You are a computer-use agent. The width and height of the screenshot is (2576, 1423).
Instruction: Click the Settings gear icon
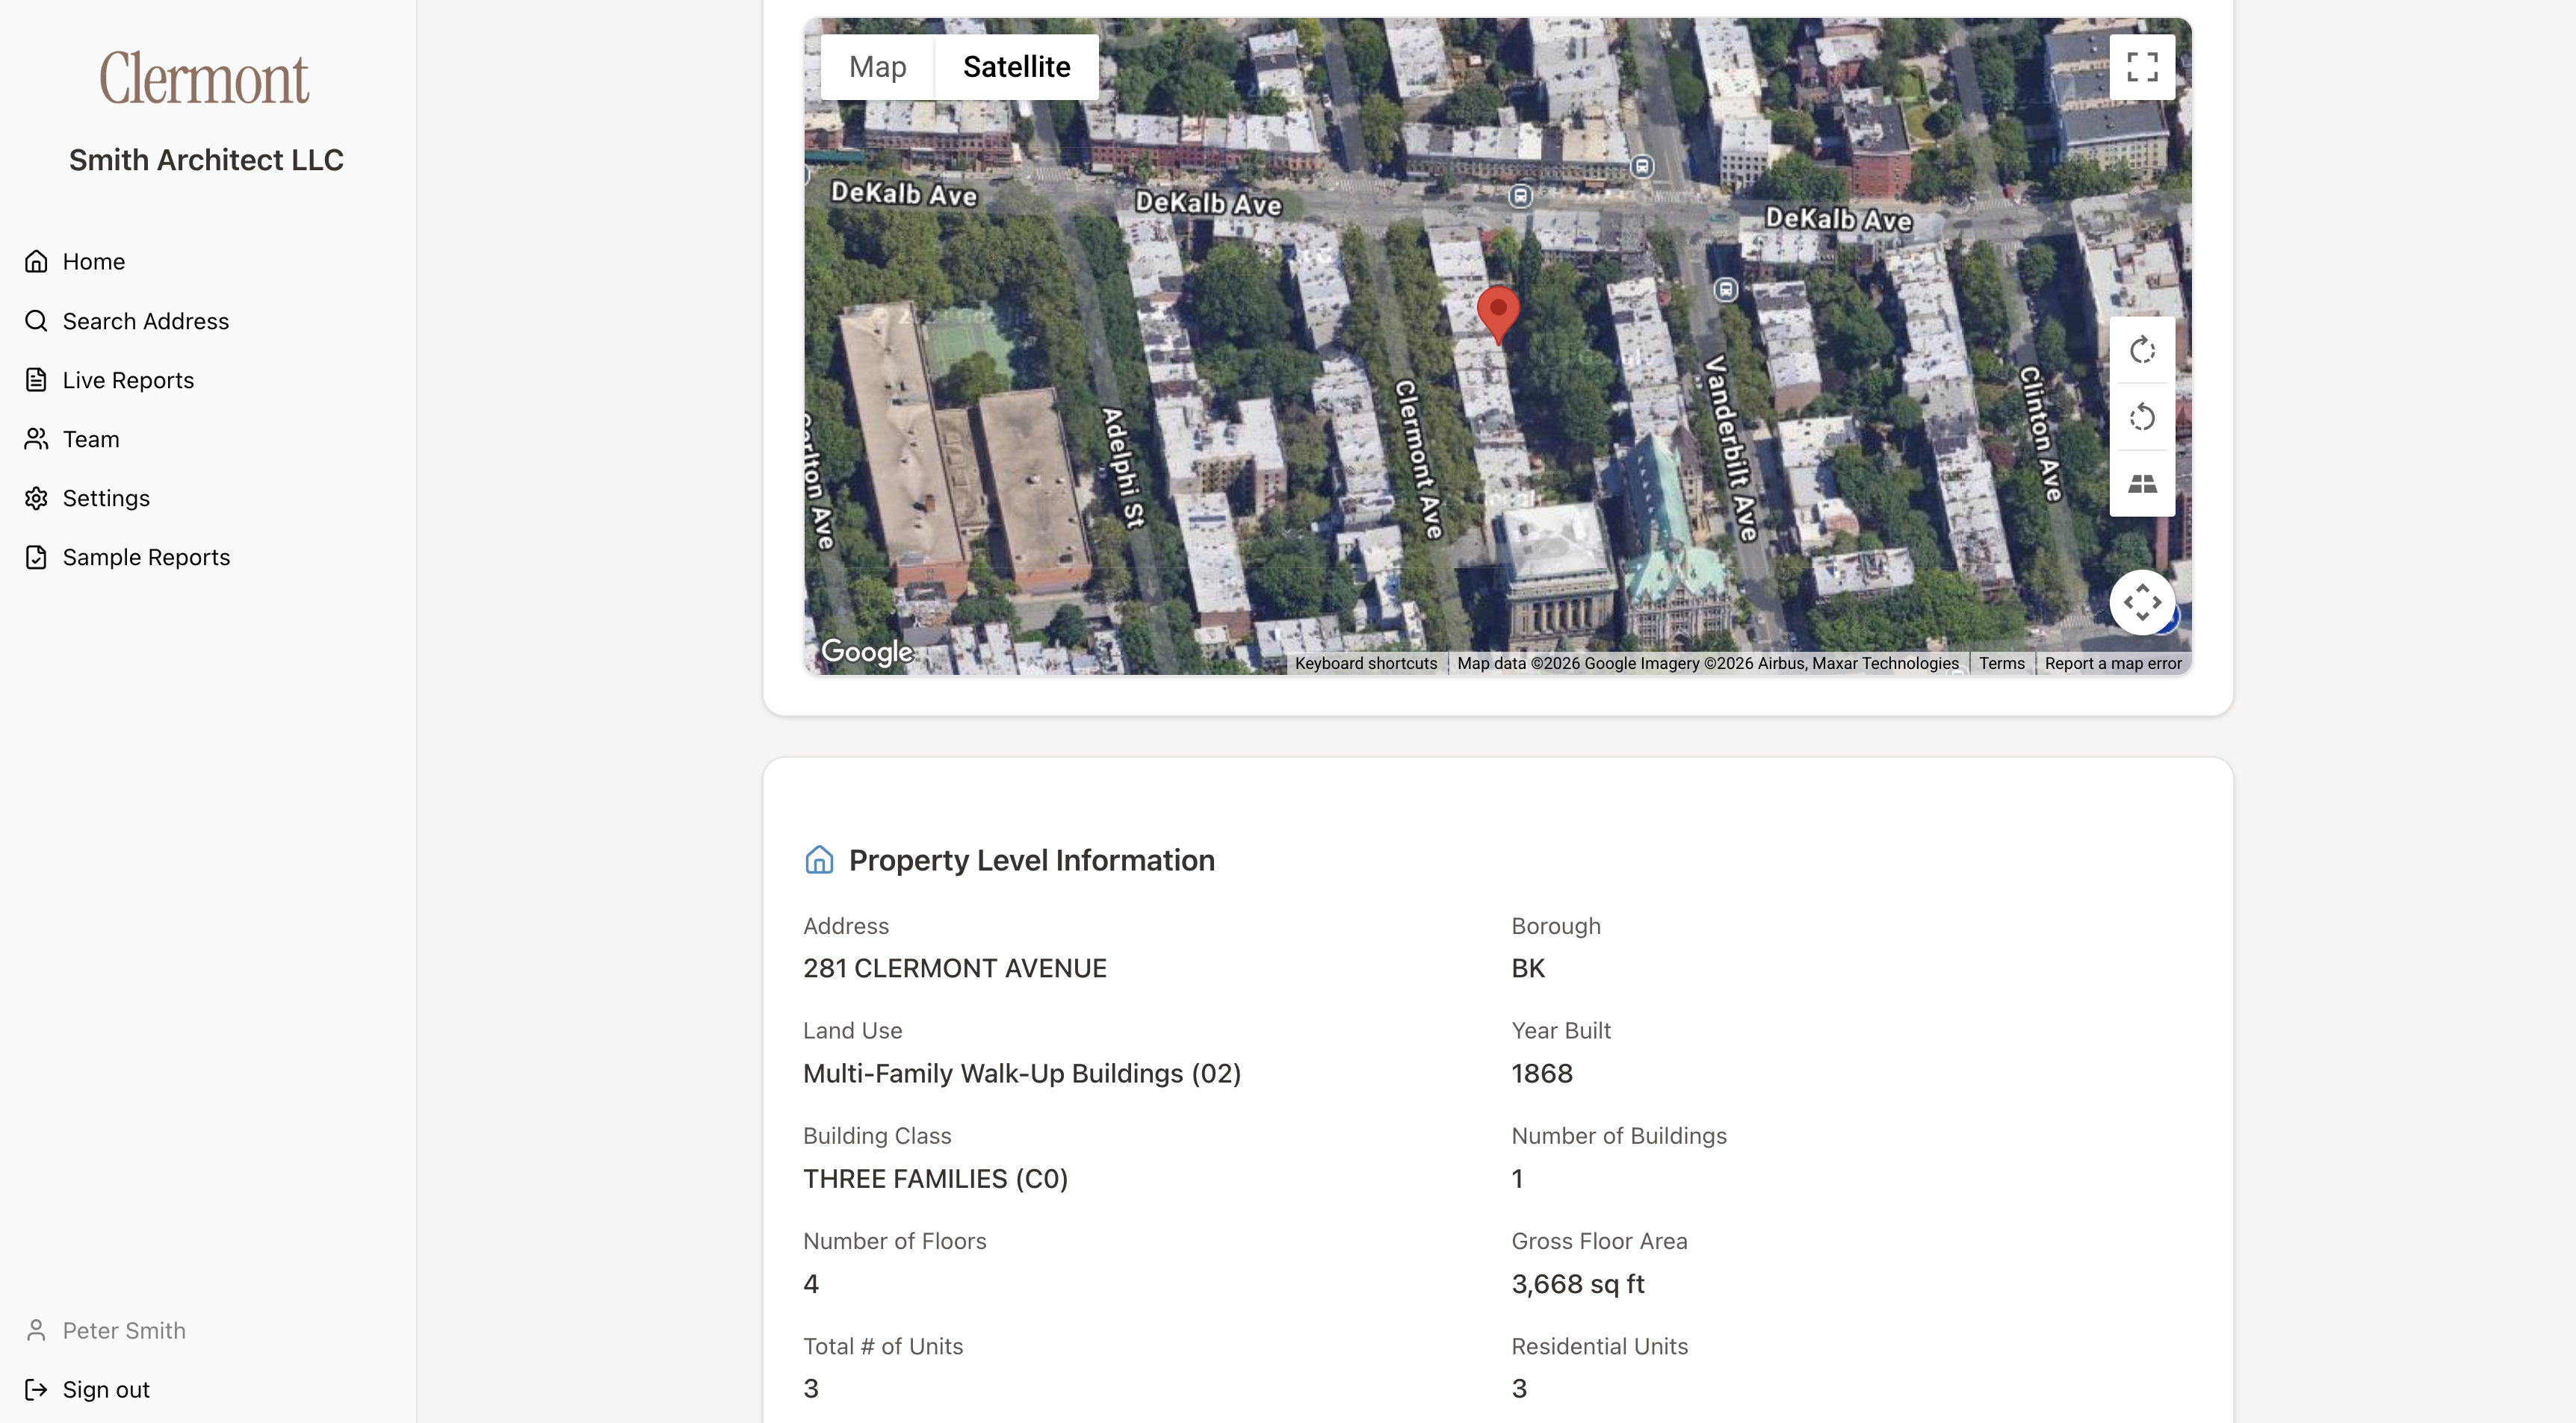(36, 499)
